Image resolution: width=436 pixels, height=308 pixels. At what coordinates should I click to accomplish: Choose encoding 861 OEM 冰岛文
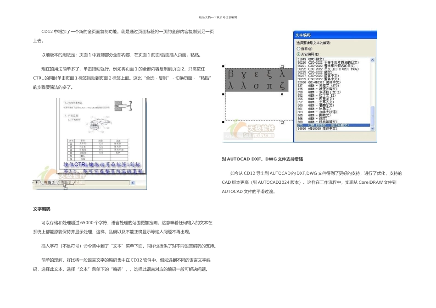point(333,109)
